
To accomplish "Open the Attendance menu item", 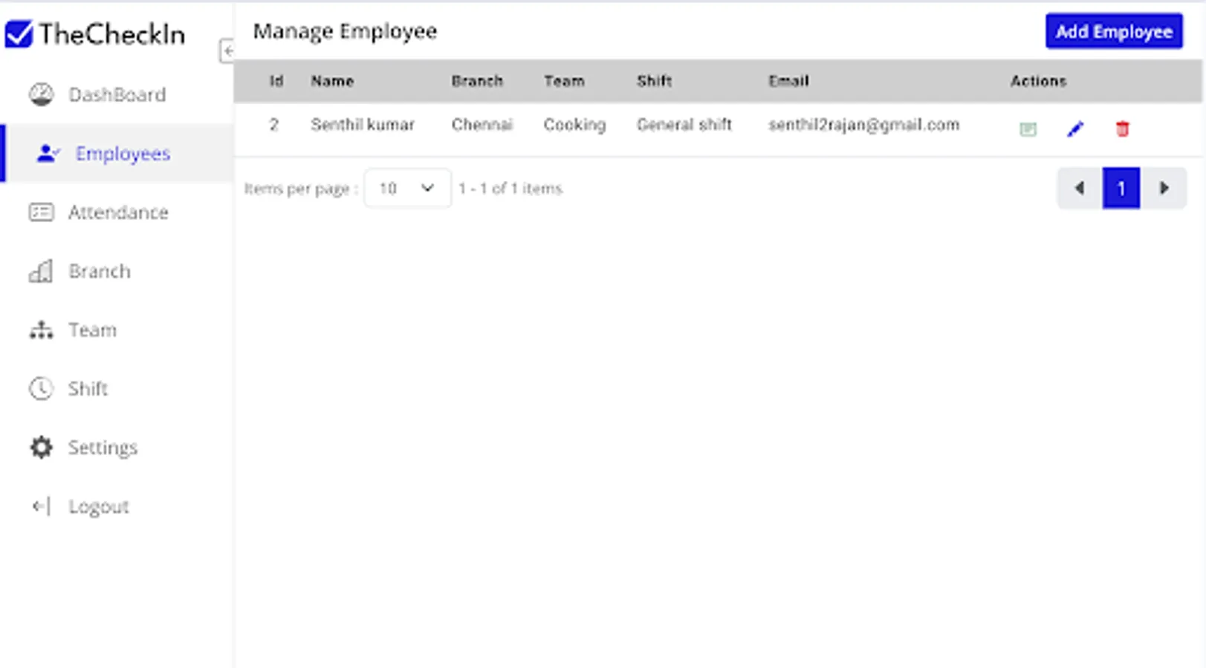I will tap(119, 212).
